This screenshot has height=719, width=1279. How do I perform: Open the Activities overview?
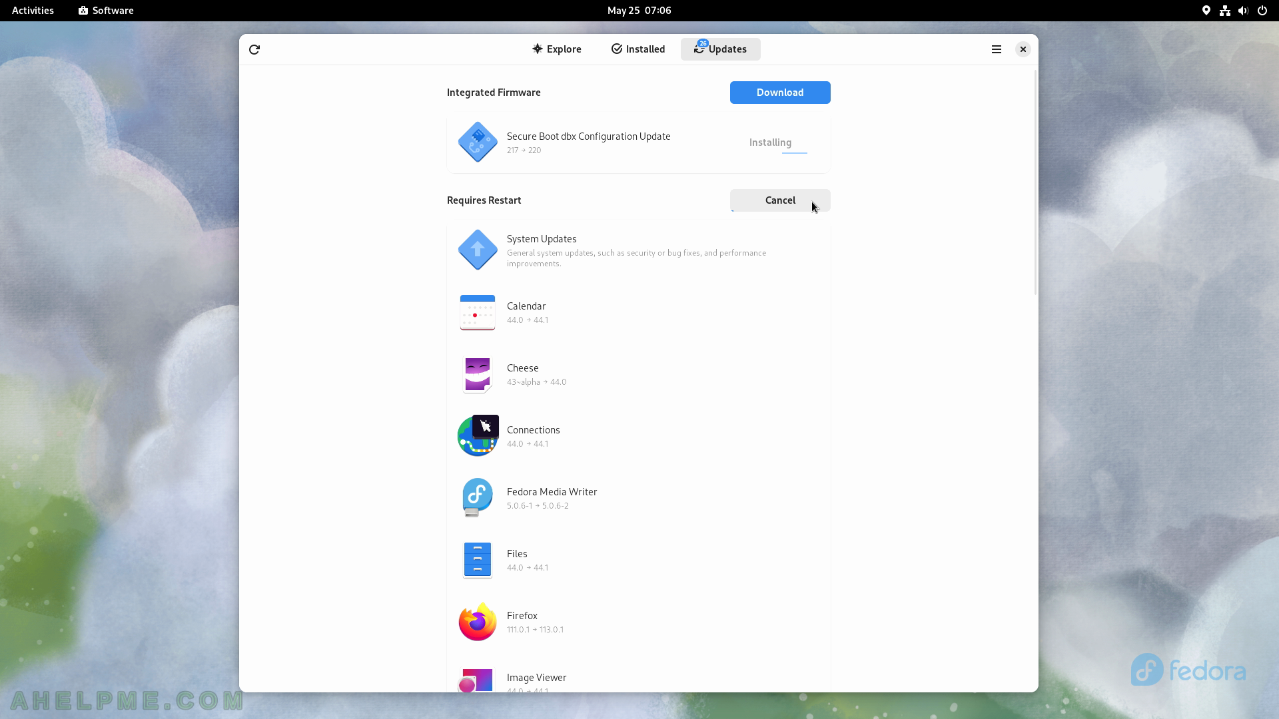[33, 11]
